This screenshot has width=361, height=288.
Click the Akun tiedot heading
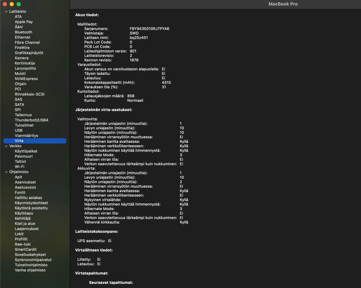coord(87,15)
